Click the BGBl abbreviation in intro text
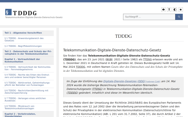Viewport: 188px width, 117px height. (109, 60)
